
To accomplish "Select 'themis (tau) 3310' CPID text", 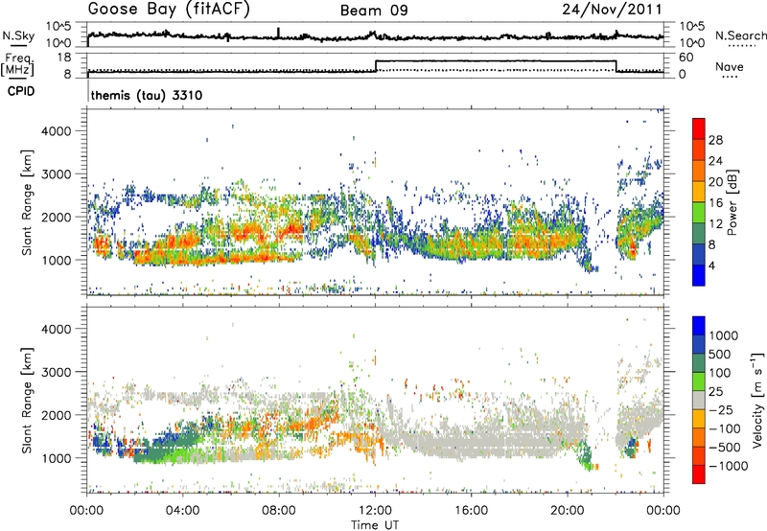I will tap(147, 95).
